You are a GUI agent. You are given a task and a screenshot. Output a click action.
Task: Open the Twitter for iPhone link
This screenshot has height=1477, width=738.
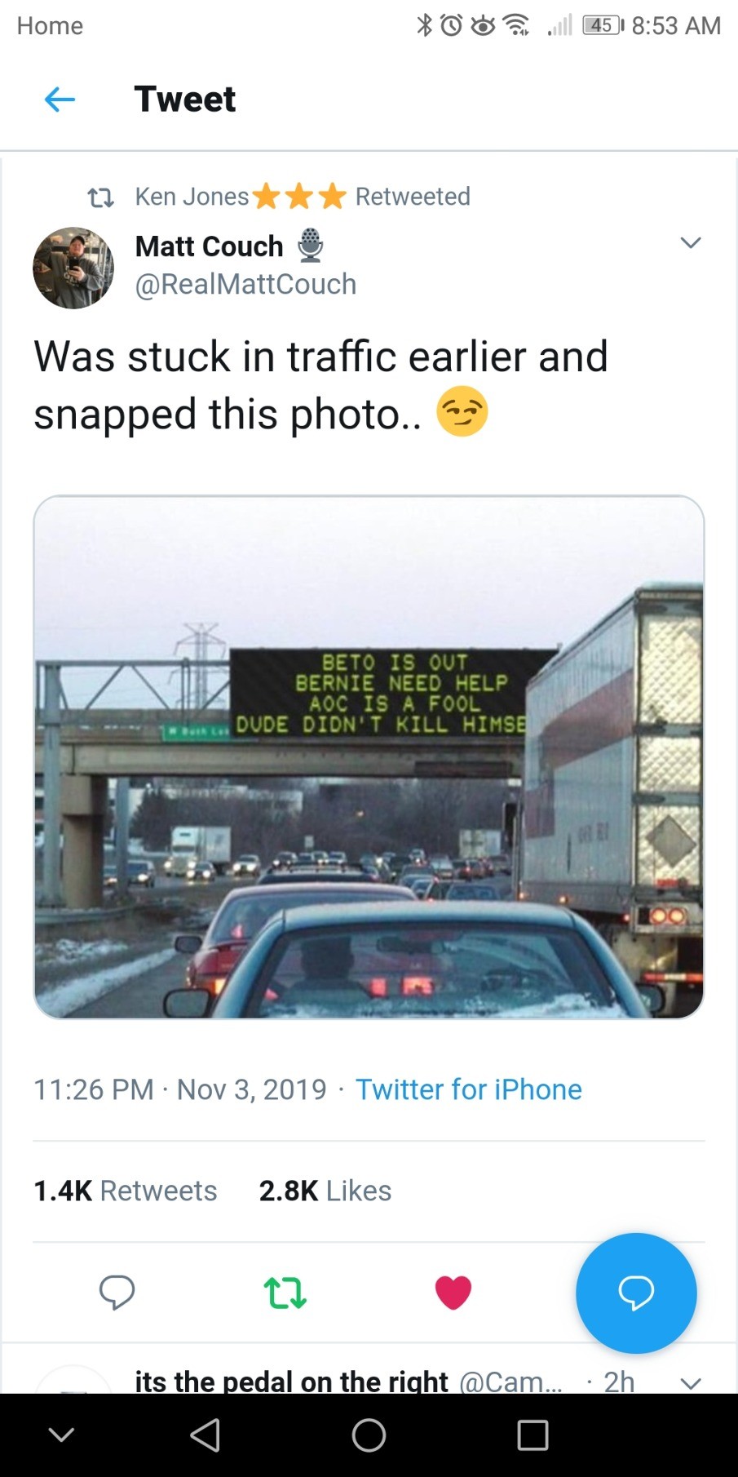tap(468, 1089)
